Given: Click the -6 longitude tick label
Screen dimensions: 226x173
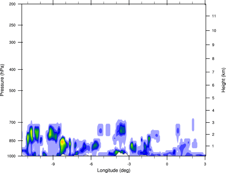Looking at the screenshot, I should (91, 164).
